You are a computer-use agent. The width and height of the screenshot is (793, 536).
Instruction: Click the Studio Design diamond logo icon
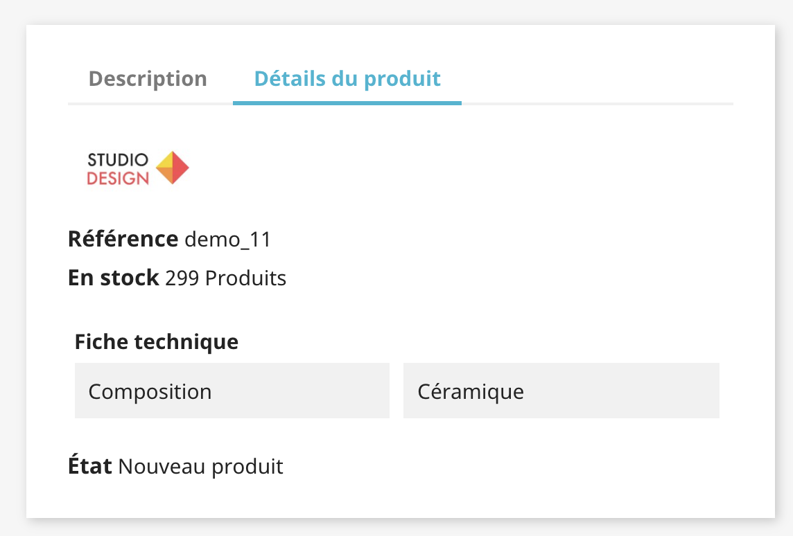173,168
